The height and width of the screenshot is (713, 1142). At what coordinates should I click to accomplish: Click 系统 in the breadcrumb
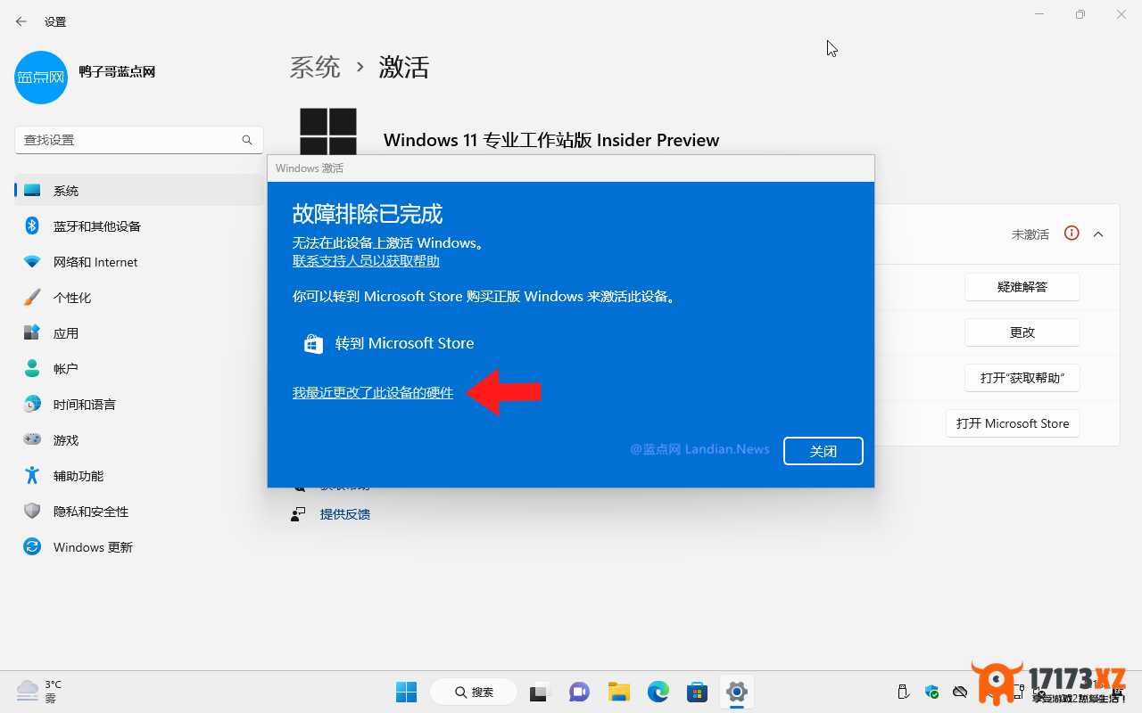click(x=315, y=67)
